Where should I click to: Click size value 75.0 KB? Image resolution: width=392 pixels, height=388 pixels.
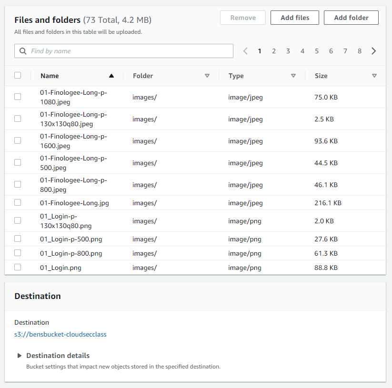pyautogui.click(x=326, y=97)
